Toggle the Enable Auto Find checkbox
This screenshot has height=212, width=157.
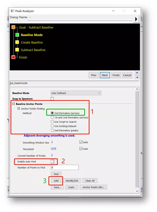tap(52, 161)
